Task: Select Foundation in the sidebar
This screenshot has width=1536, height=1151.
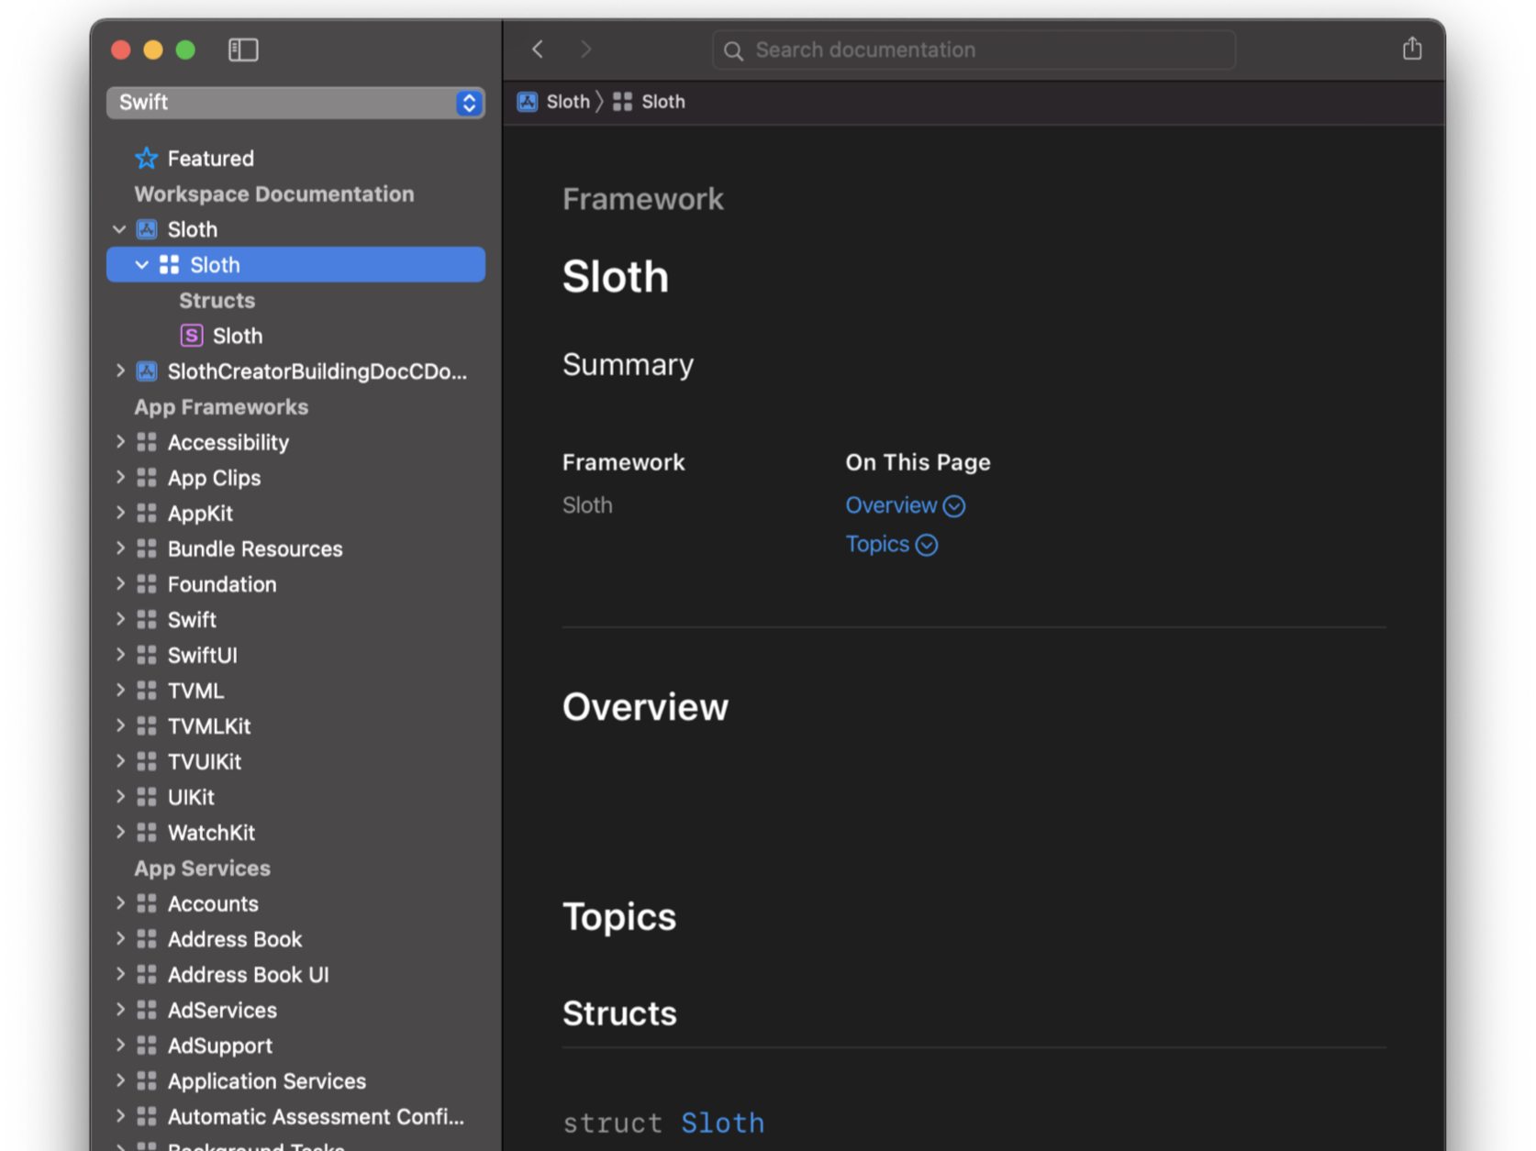Action: (222, 584)
